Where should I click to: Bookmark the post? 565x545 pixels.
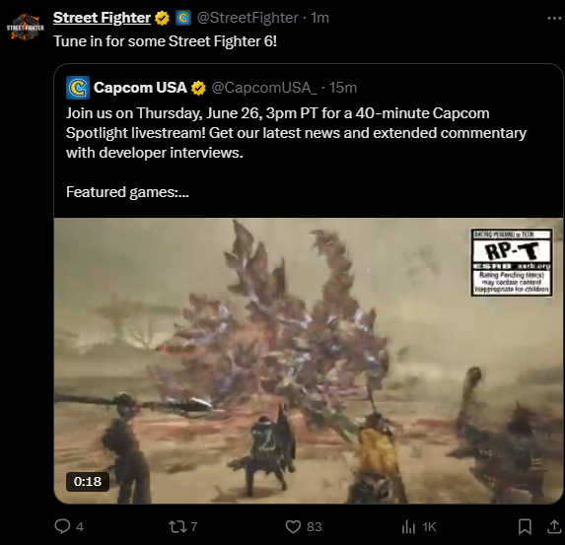click(x=525, y=526)
